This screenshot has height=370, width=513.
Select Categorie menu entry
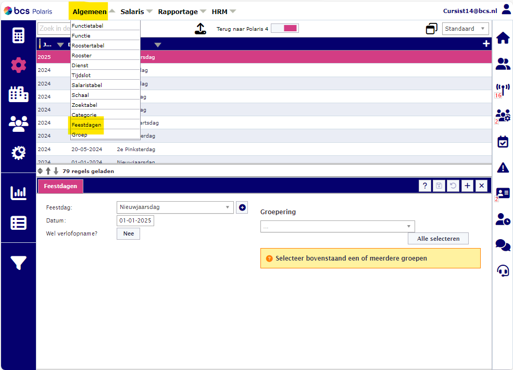pyautogui.click(x=105, y=115)
